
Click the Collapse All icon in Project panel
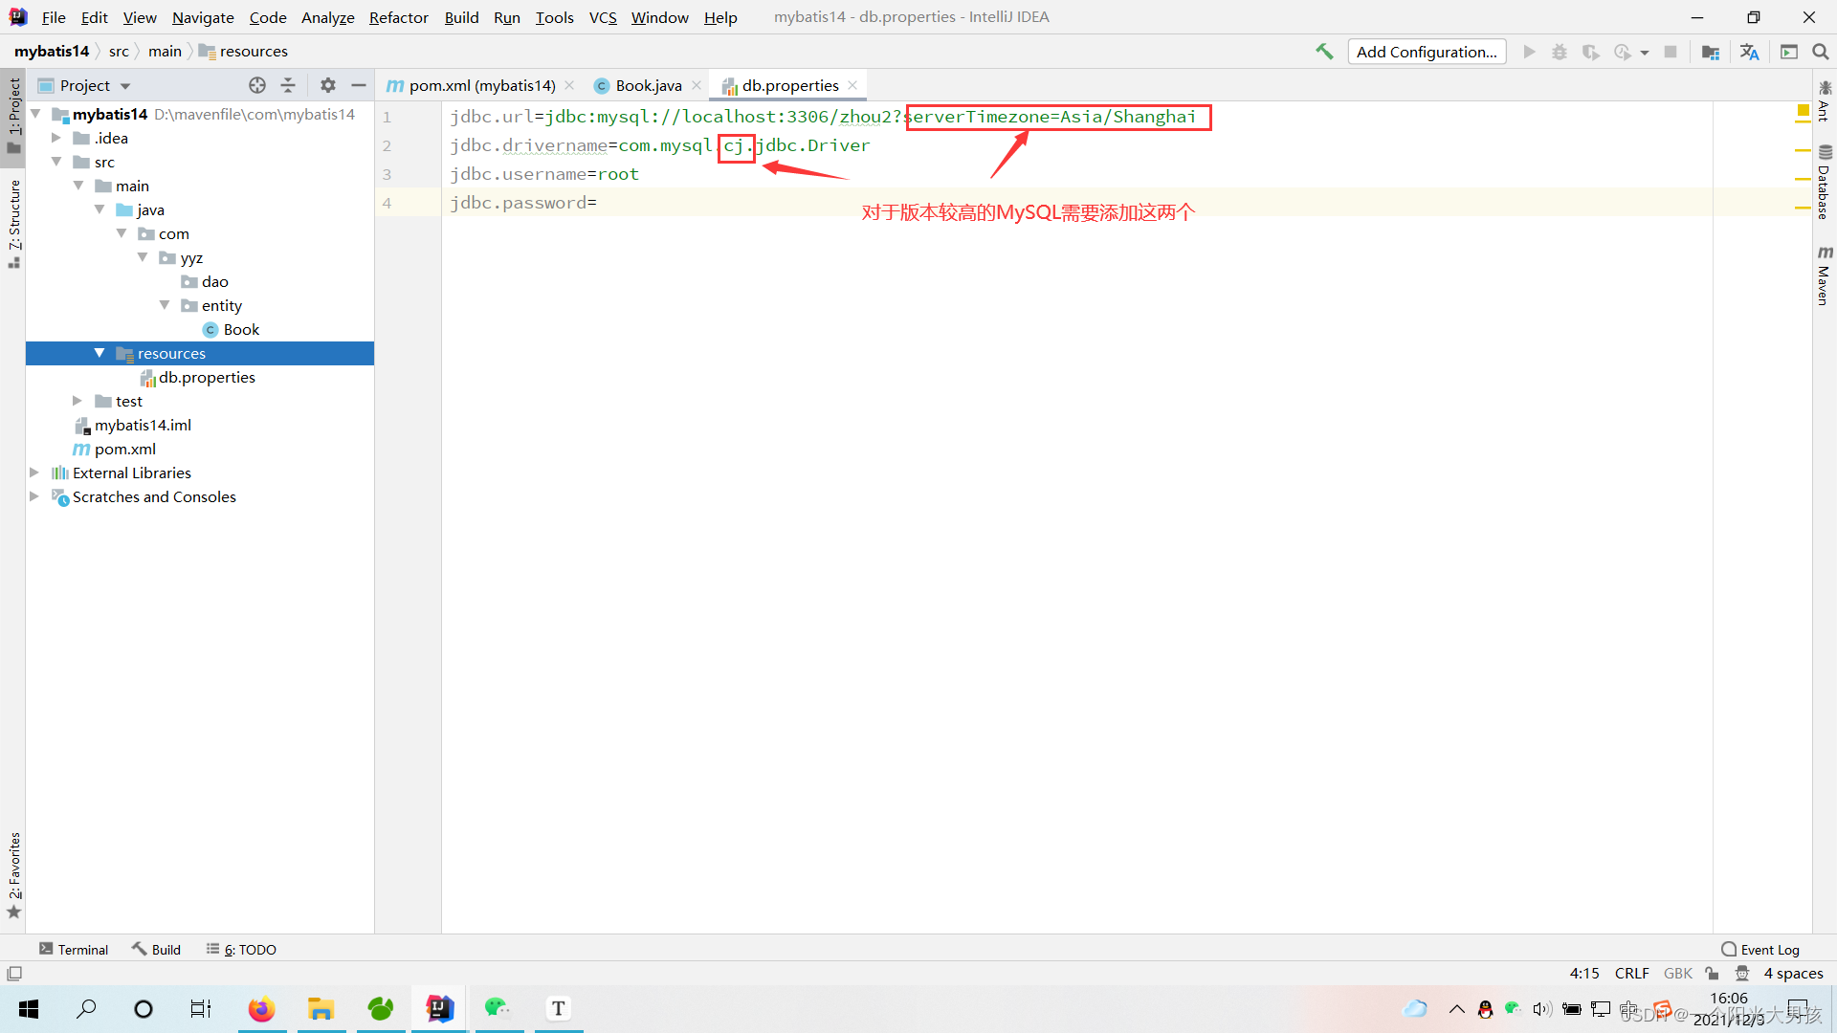tap(288, 85)
